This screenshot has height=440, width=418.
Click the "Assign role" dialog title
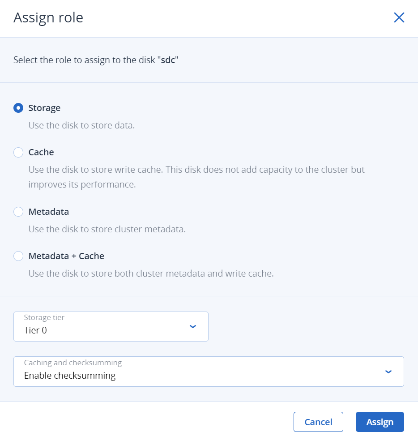(48, 18)
